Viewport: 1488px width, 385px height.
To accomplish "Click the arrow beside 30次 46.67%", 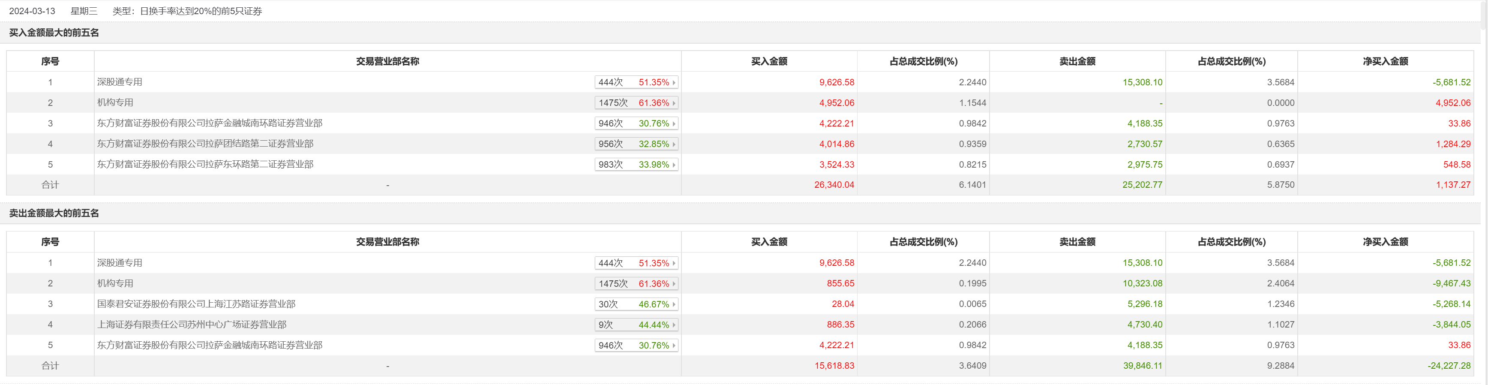I will (674, 305).
